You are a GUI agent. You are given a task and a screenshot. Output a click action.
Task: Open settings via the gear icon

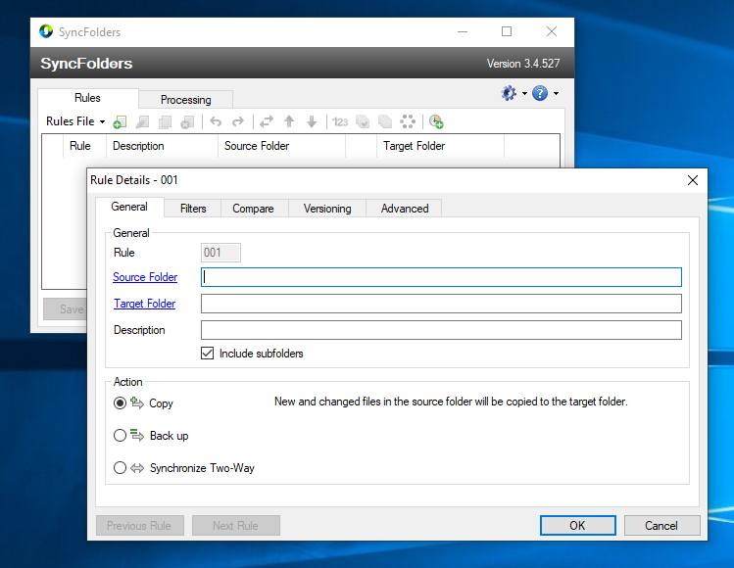509,93
